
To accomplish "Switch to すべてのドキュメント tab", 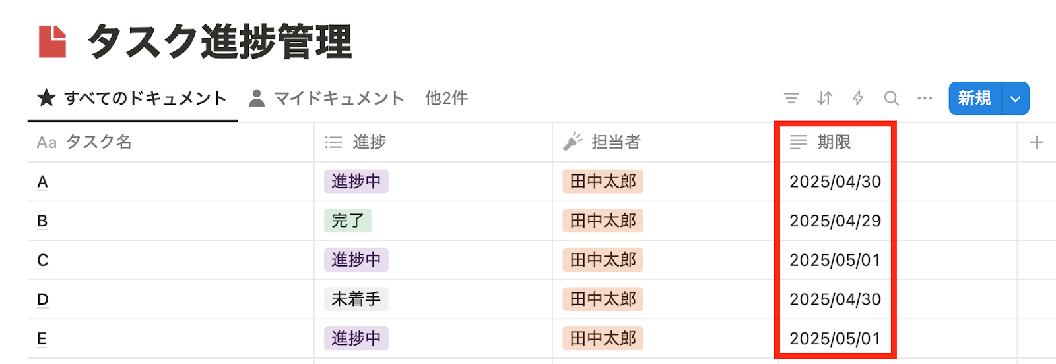I will [133, 99].
